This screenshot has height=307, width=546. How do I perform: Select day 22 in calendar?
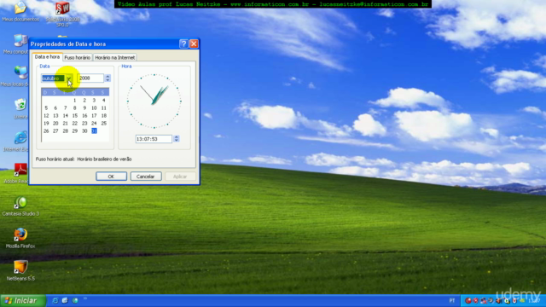[74, 123]
